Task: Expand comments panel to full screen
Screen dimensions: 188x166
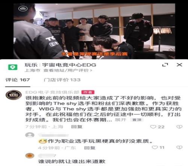Action: click(165, 65)
